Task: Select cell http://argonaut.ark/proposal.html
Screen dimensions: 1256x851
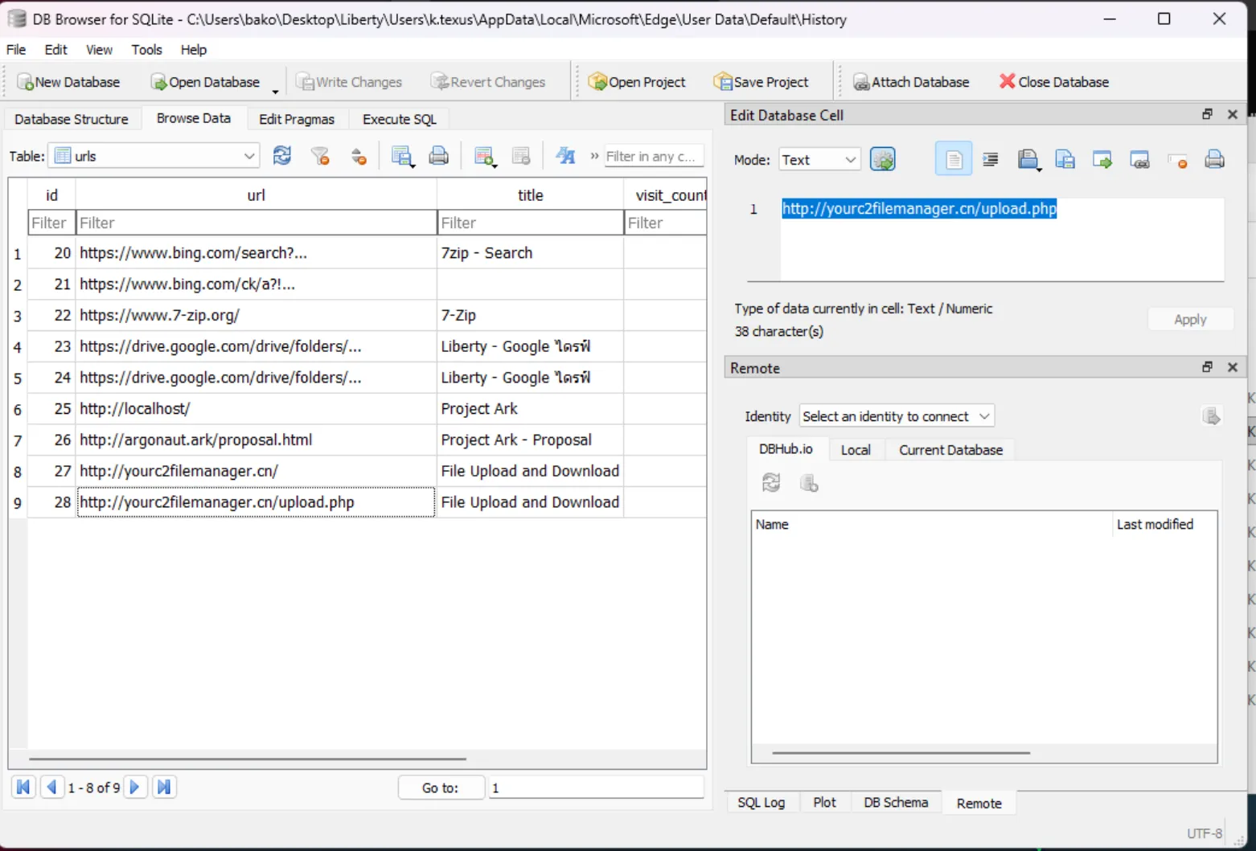Action: [257, 440]
